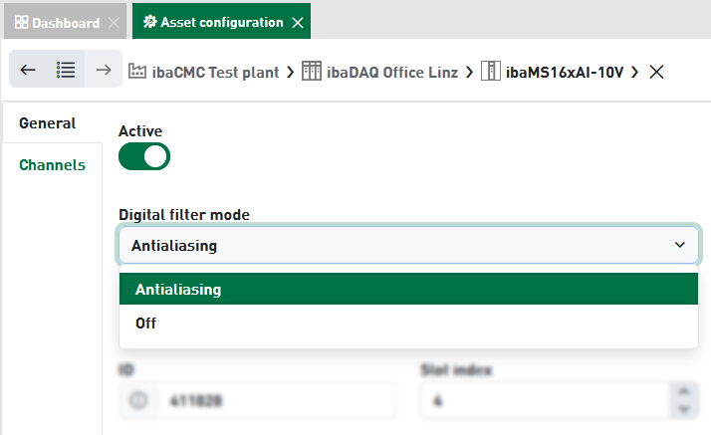
Task: Click the rack icon beside ibaDAQ Office Linz
Action: point(312,71)
